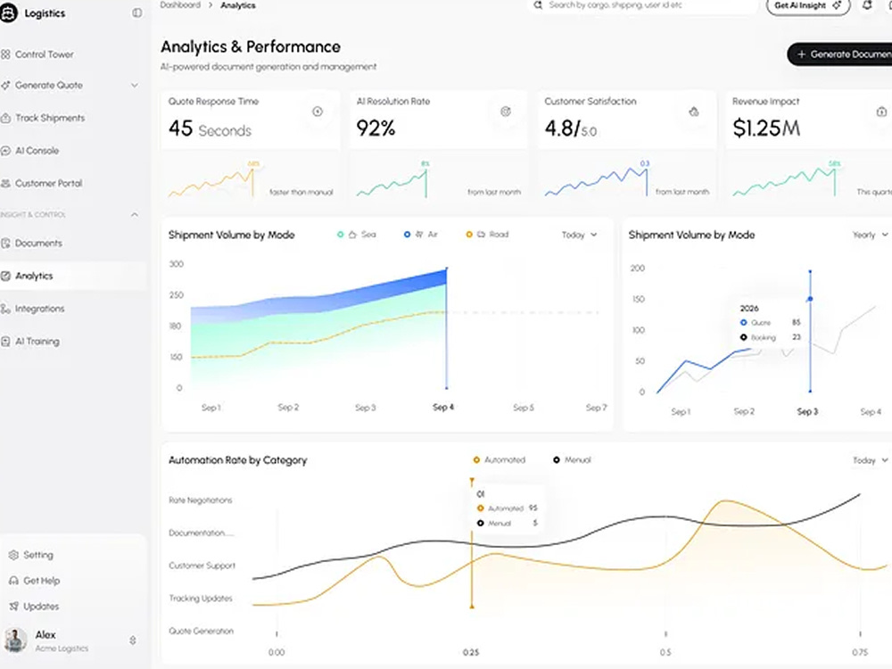Image resolution: width=892 pixels, height=669 pixels.
Task: Open Today dropdown on Automation Rate chart
Action: (870, 460)
